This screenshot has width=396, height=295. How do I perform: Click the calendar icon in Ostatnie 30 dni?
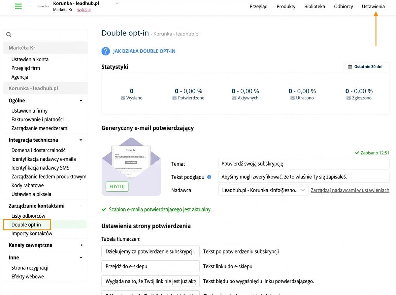coord(350,67)
